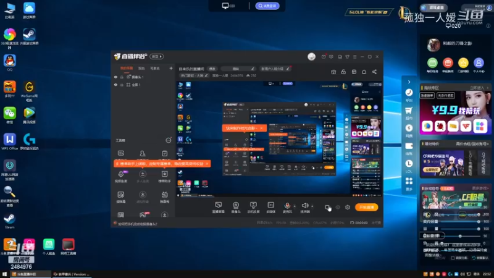494x278 pixels.
Task: Open the WeGame desktop icon
Action: tap(29, 91)
